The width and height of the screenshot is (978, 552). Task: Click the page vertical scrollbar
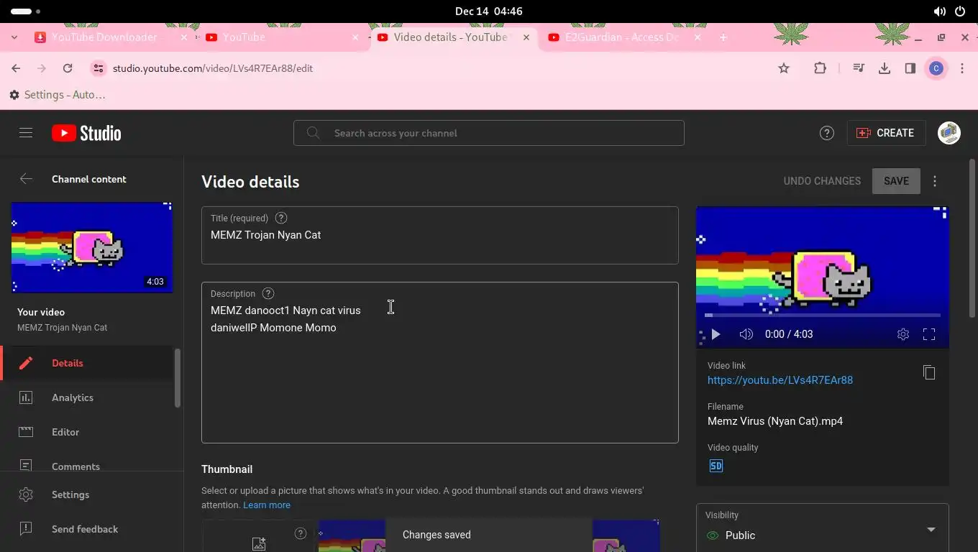click(973, 238)
